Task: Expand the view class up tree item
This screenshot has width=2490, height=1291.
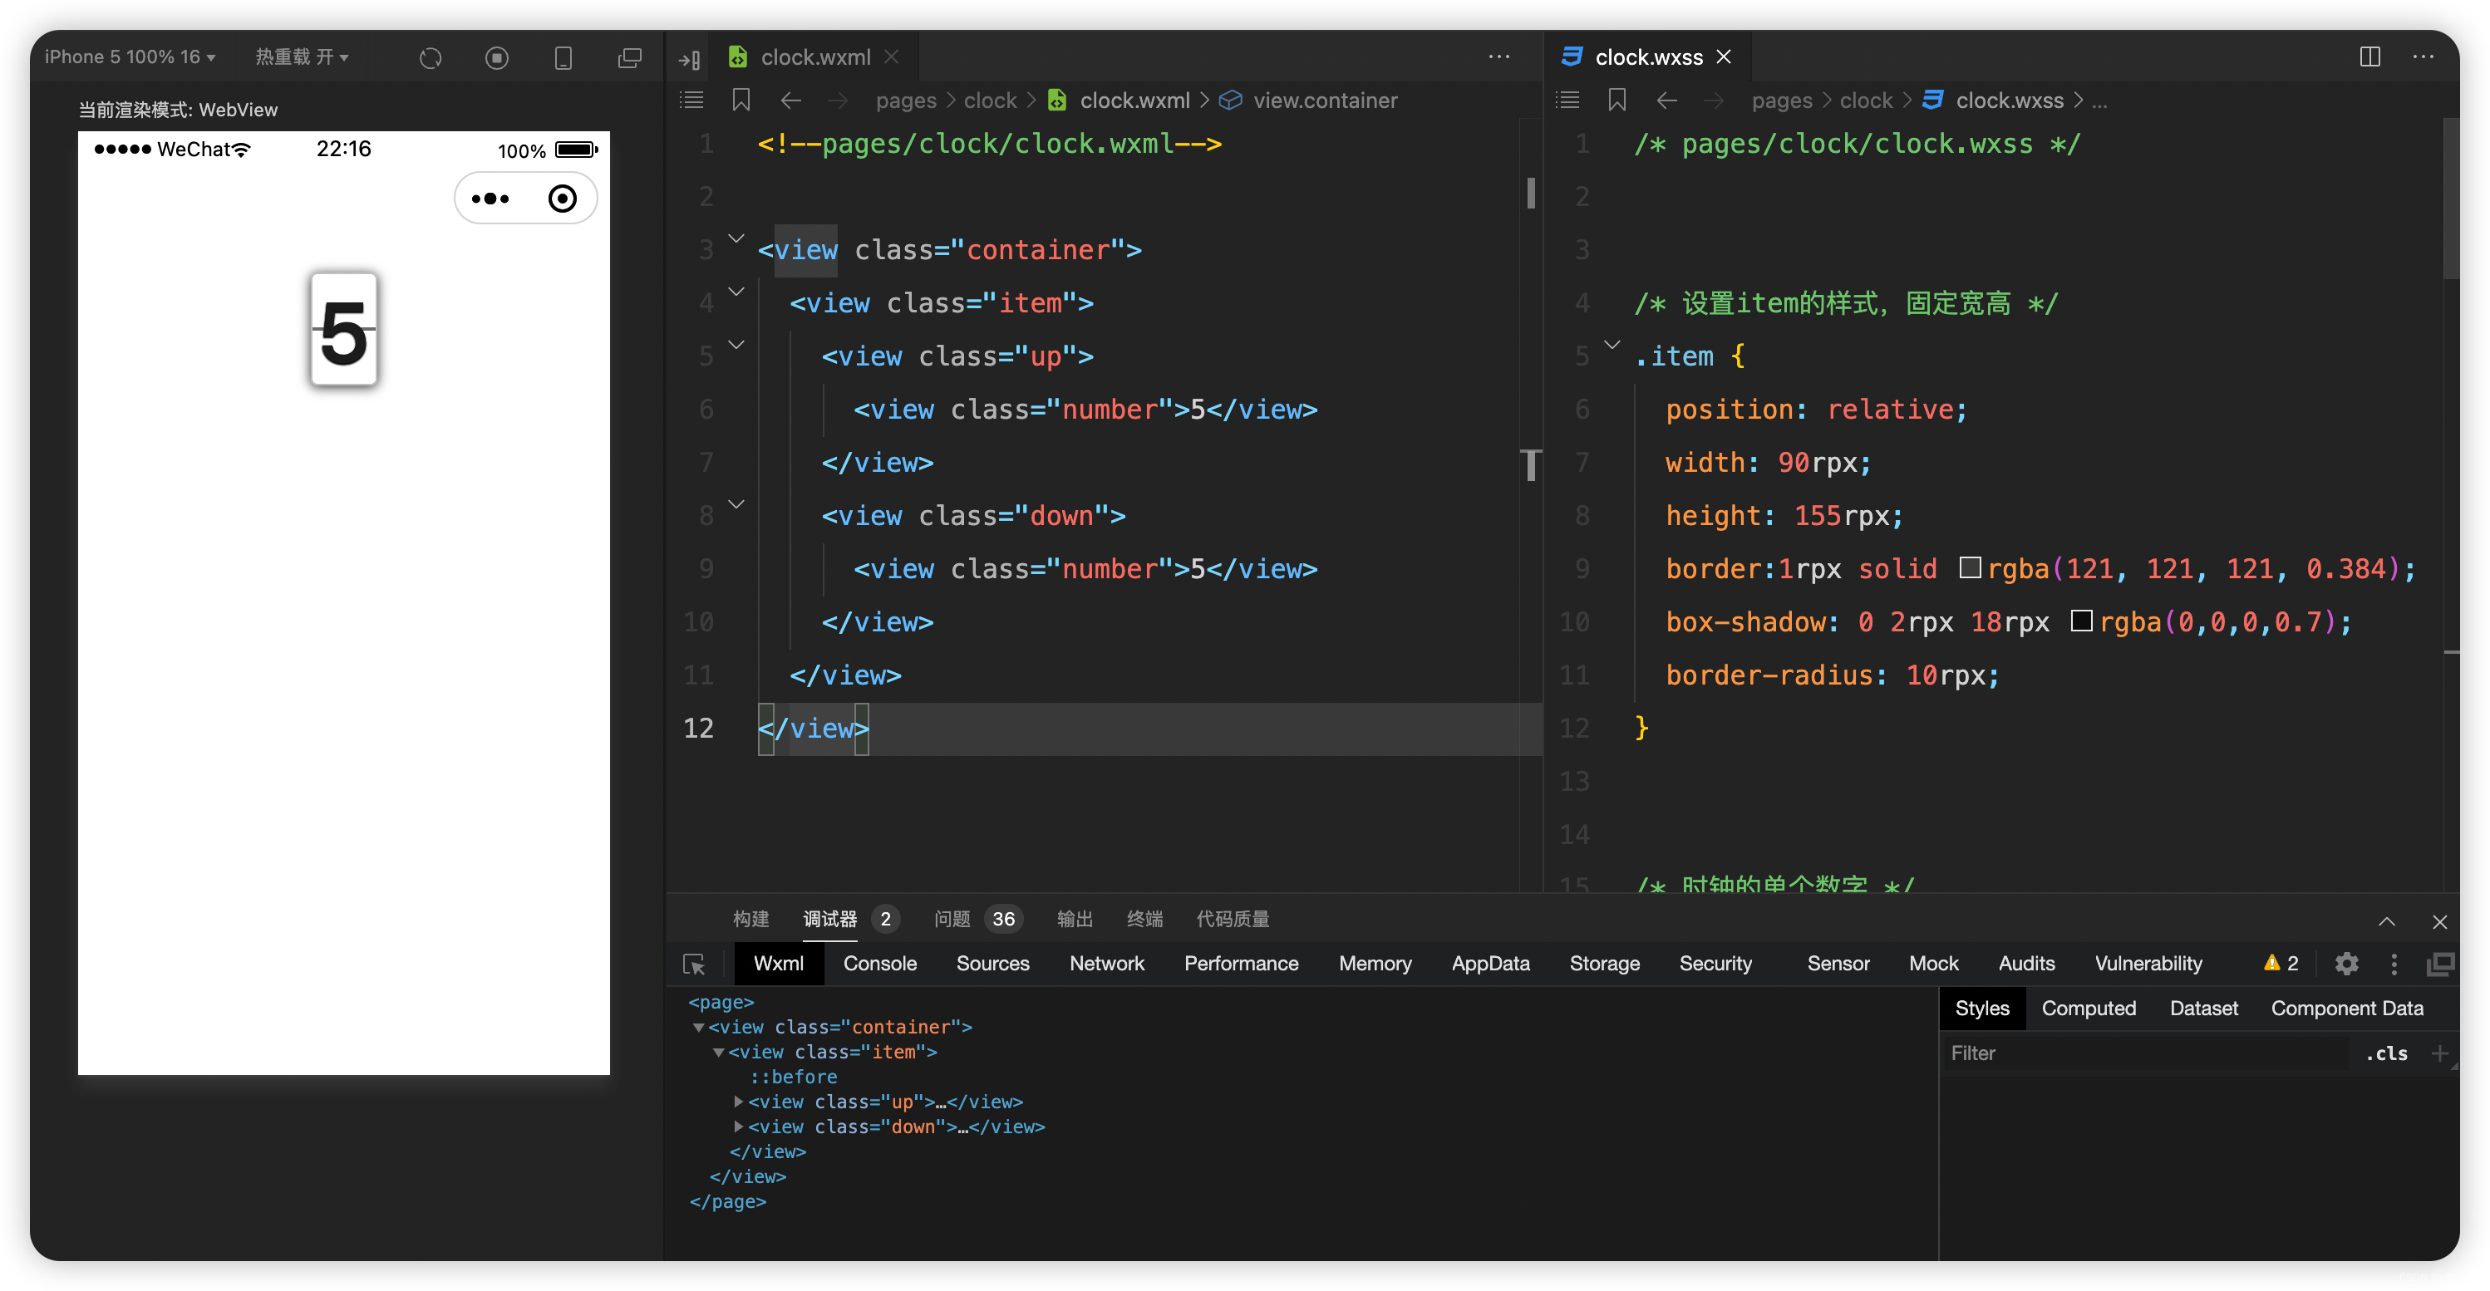Action: (738, 1100)
